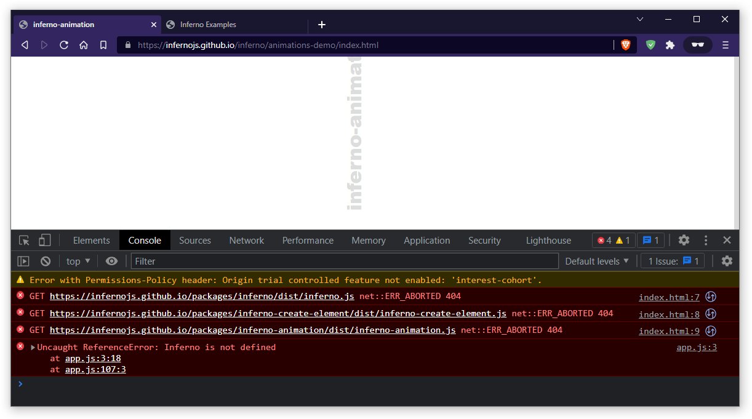The height and width of the screenshot is (419, 752).
Task: Open the Lighthouse panel
Action: point(548,241)
